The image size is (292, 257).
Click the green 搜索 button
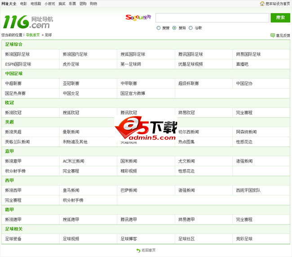click(x=280, y=18)
